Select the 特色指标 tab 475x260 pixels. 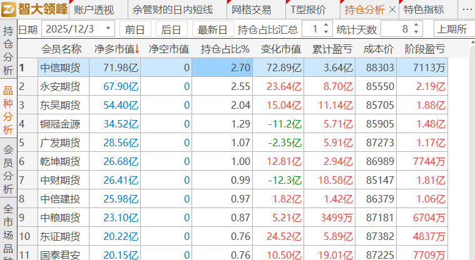[x=424, y=10]
